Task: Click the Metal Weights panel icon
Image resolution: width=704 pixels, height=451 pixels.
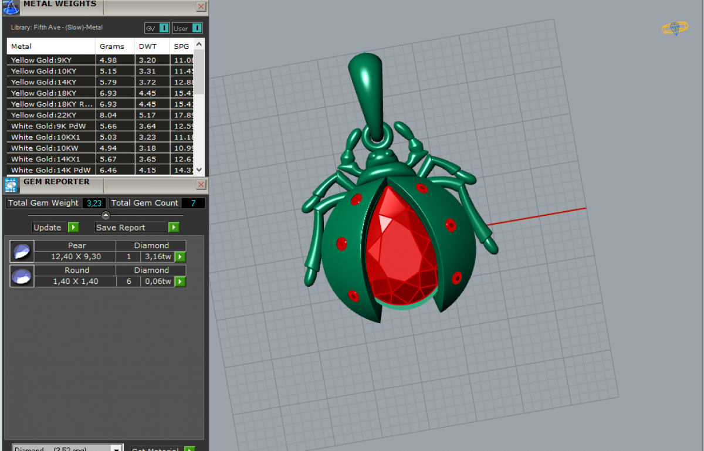Action: tap(11, 6)
